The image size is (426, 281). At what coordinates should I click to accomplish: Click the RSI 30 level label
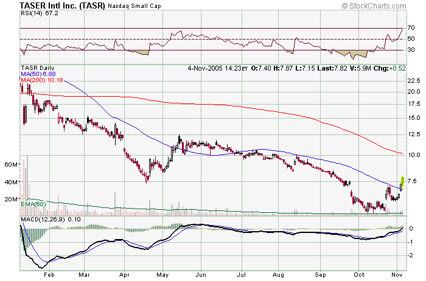tap(411, 49)
